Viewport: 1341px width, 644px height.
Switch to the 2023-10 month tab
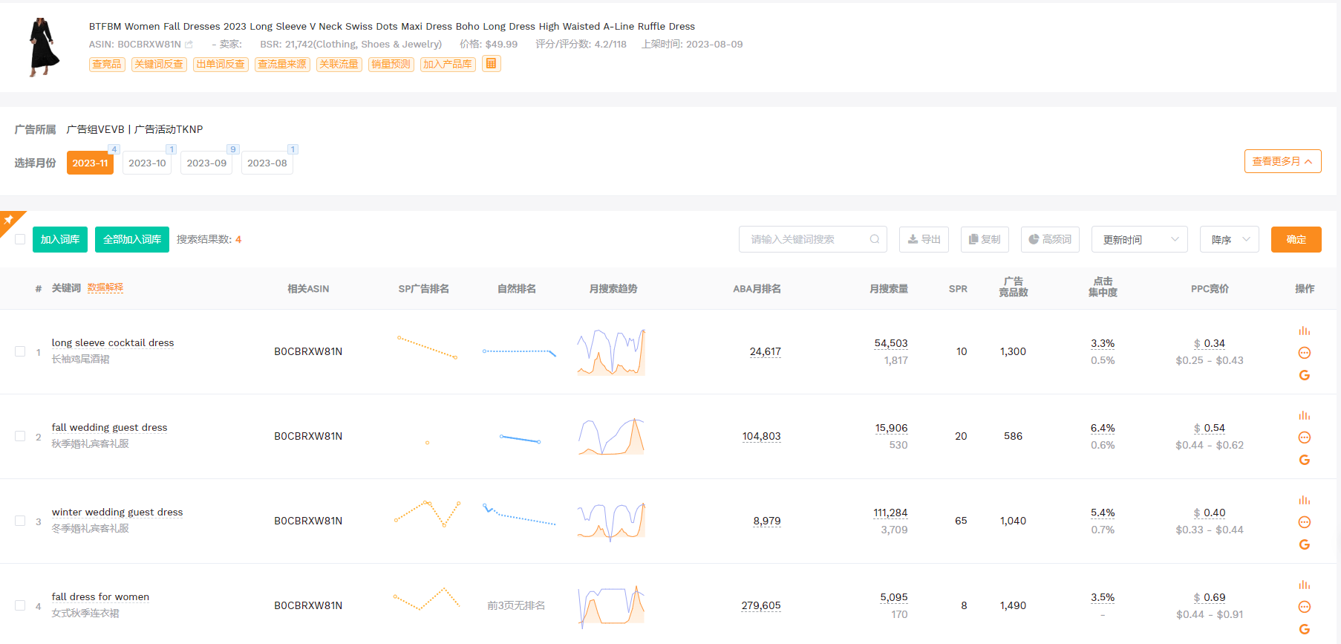click(x=147, y=163)
